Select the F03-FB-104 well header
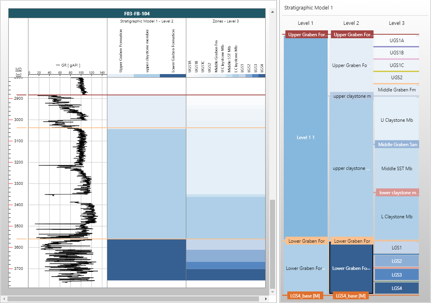431x303 pixels. [x=137, y=13]
